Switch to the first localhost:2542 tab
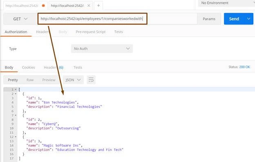Screen dimensions: 255x162 (25, 6)
